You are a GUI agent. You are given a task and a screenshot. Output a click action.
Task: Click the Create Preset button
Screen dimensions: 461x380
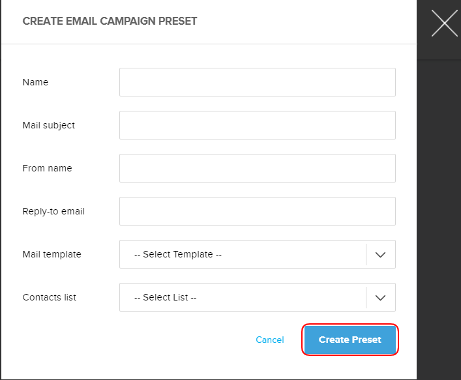350,340
